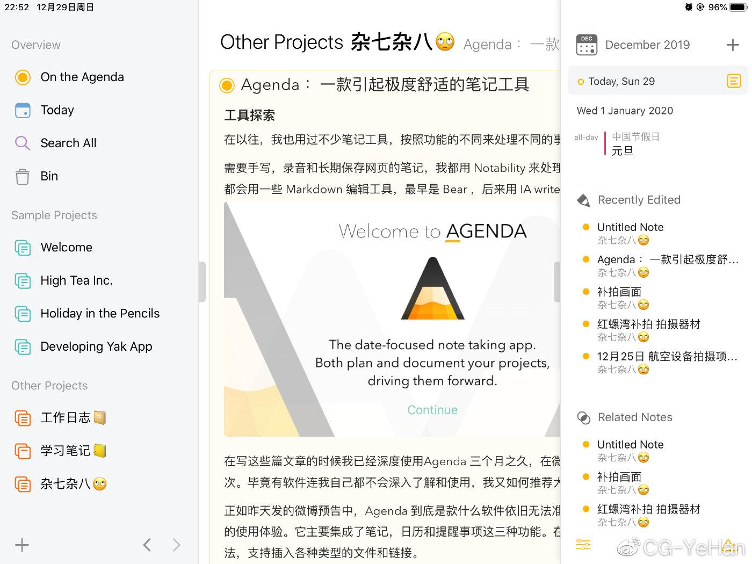
Task: Click the Related Notes linked-circles icon
Action: click(x=584, y=417)
